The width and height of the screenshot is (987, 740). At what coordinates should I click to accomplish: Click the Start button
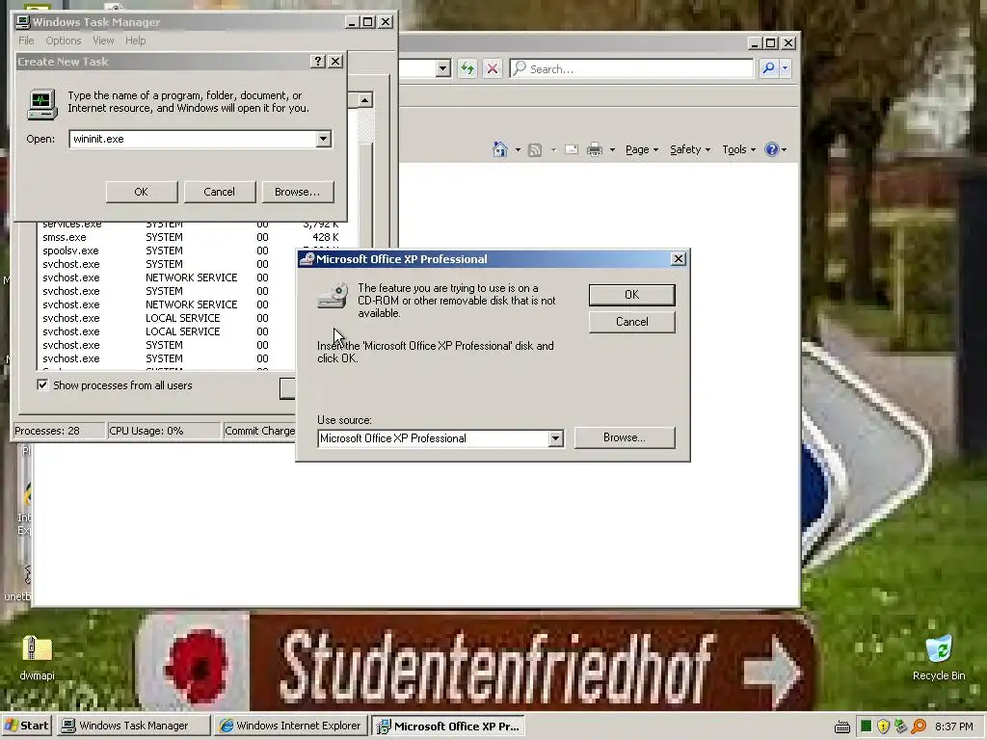point(26,726)
